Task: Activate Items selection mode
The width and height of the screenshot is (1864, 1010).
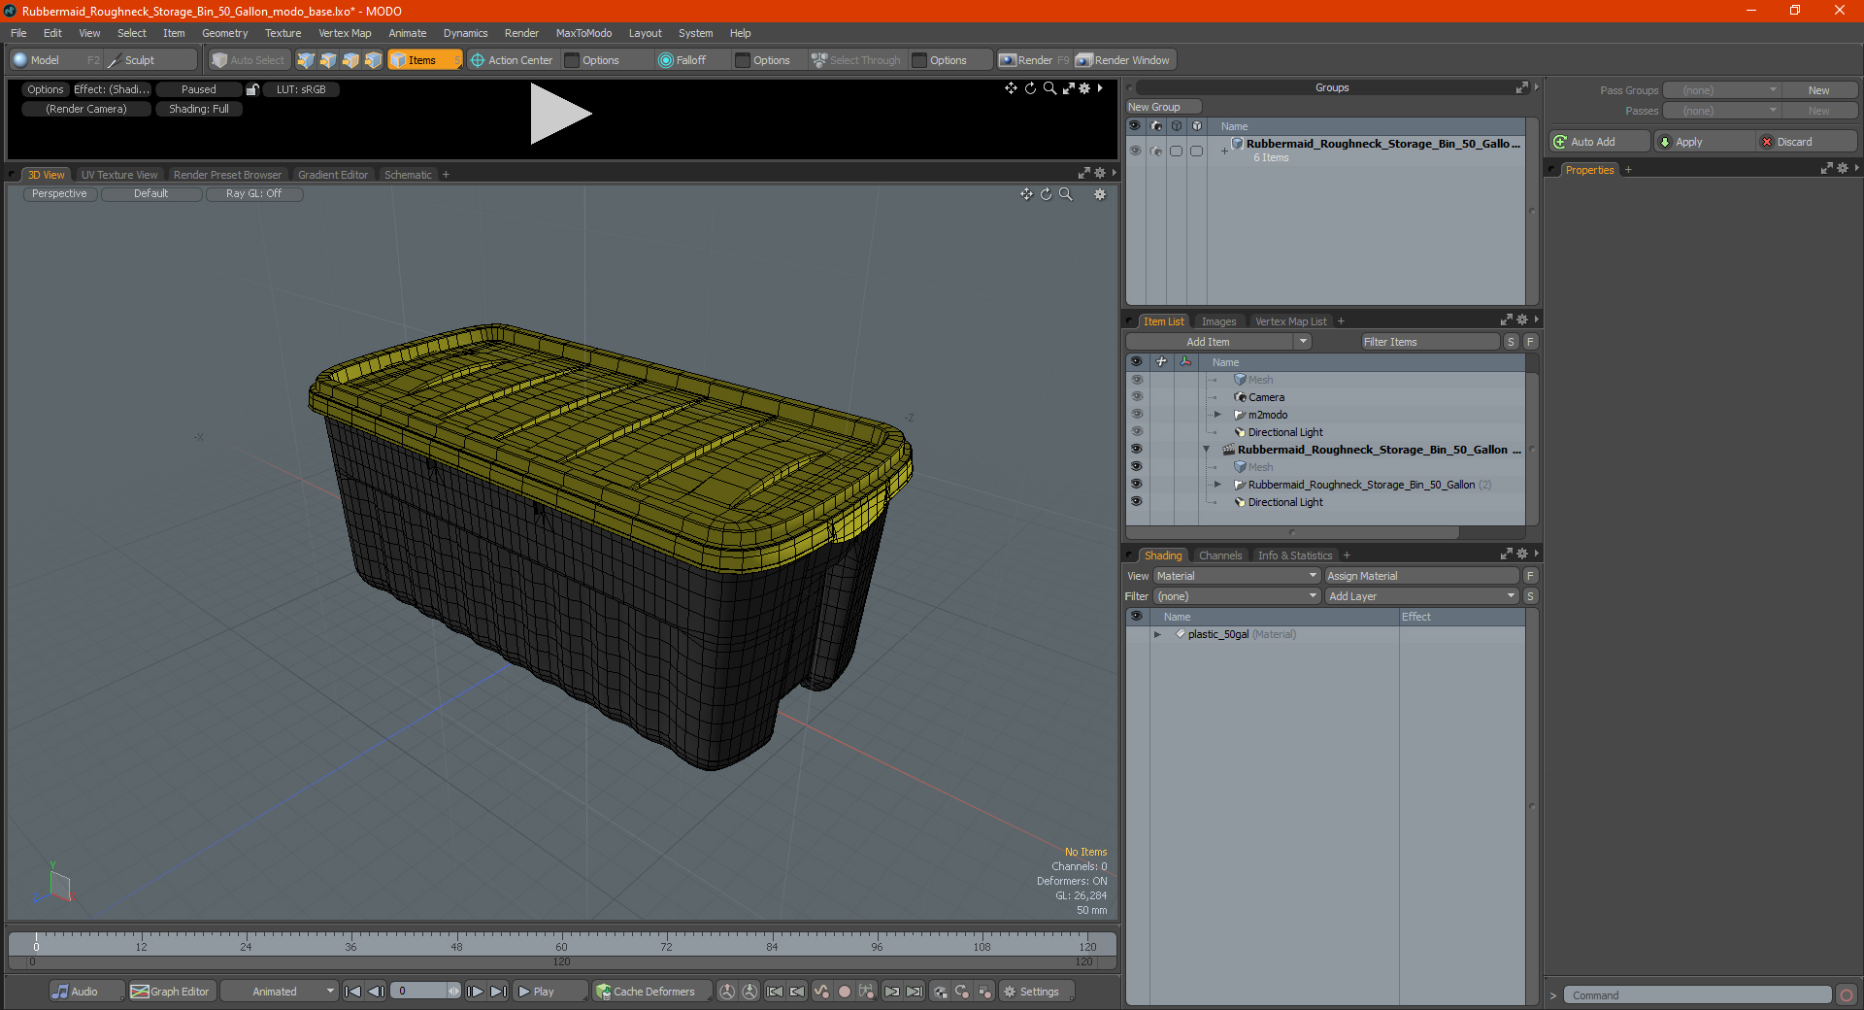Action: click(424, 60)
